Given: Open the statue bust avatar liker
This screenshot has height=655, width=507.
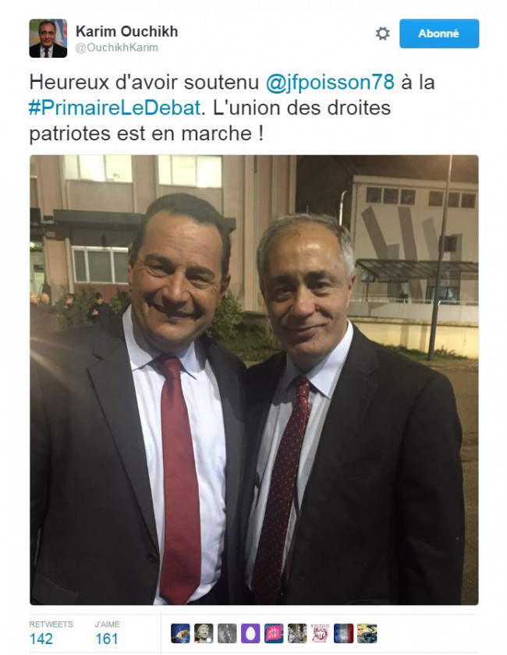Looking at the screenshot, I should [204, 633].
